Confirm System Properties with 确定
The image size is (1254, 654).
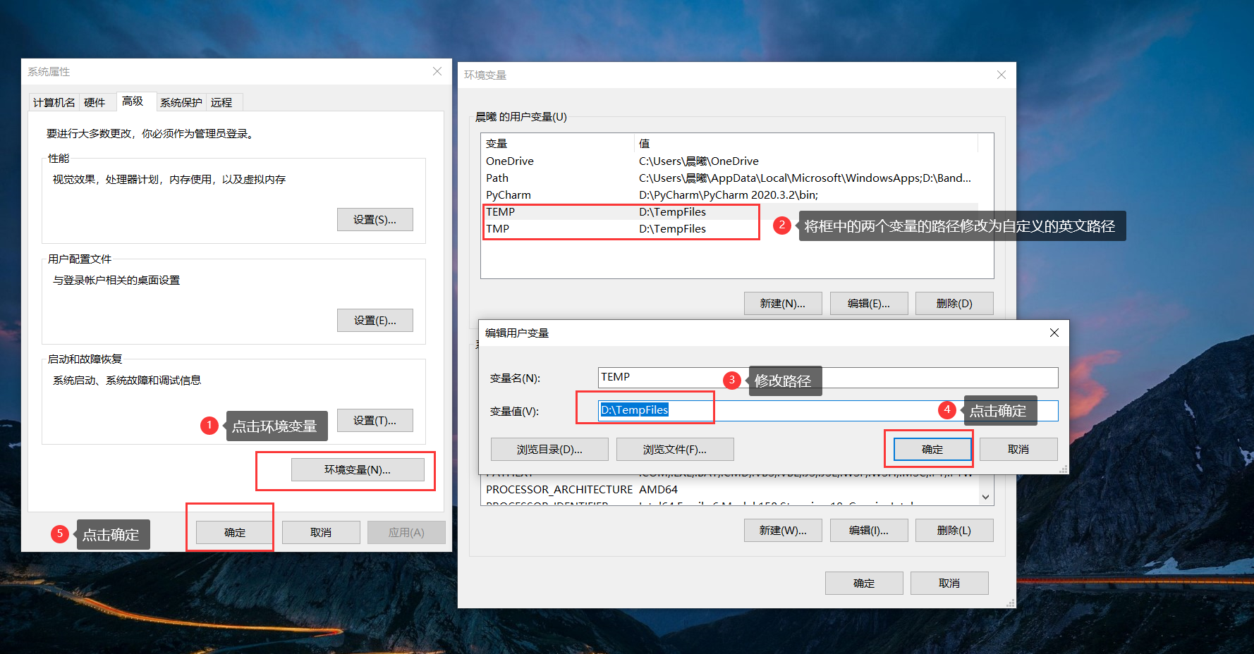pyautogui.click(x=231, y=532)
